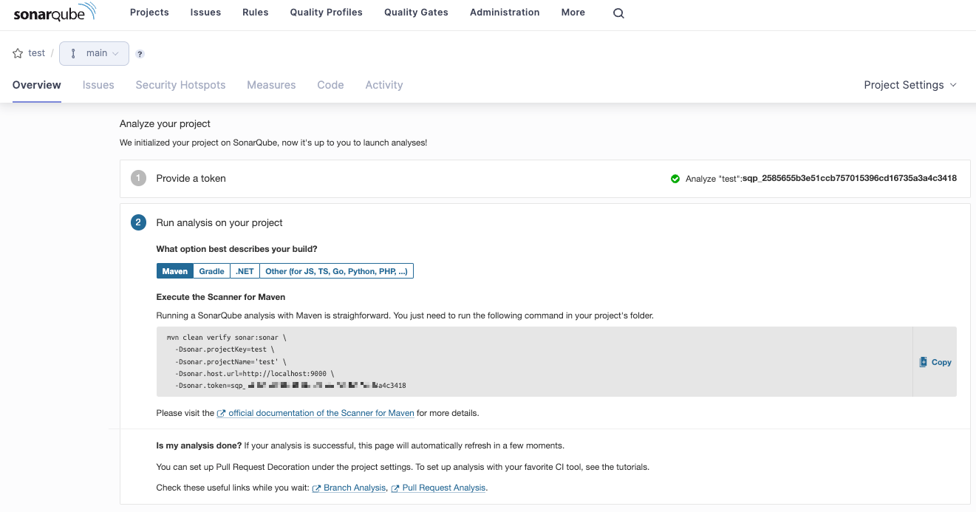Favorite the test project star icon

[x=18, y=53]
